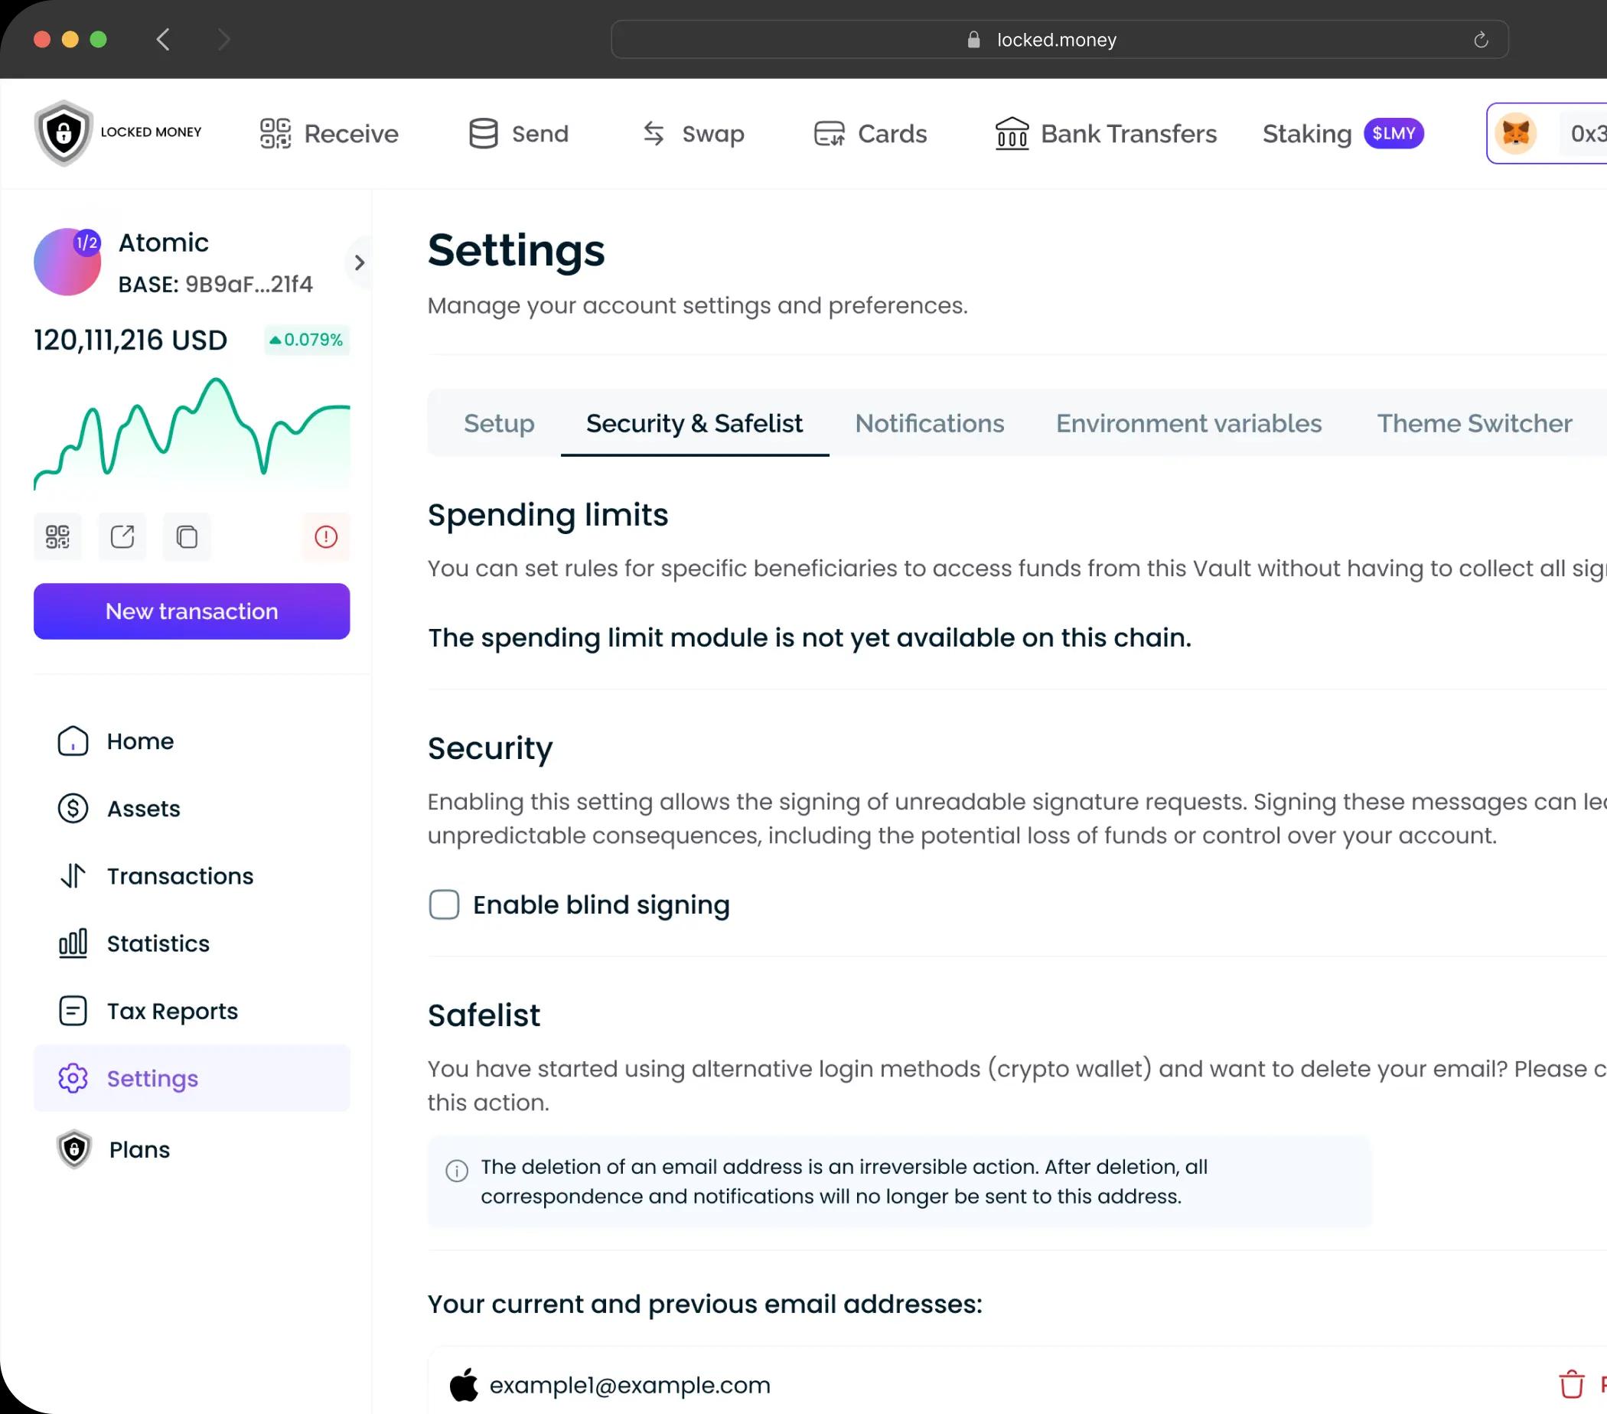This screenshot has height=1414, width=1607.
Task: Click the red alert warning icon
Action: point(325,537)
